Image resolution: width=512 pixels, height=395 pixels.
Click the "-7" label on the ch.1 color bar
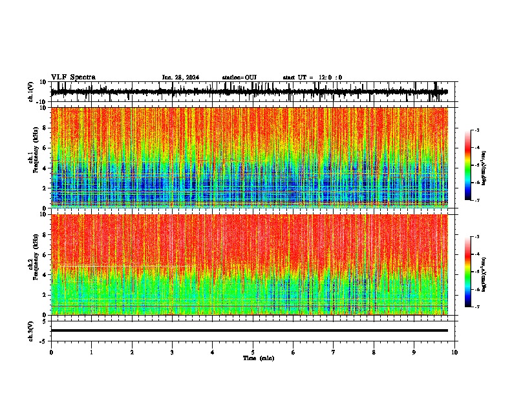click(477, 200)
